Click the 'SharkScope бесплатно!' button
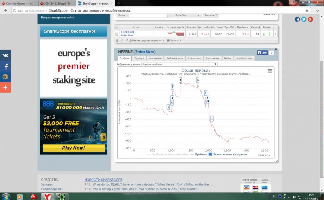The image size is (324, 200). click(74, 31)
